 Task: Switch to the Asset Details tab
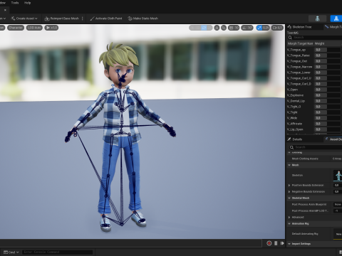tap(333, 139)
